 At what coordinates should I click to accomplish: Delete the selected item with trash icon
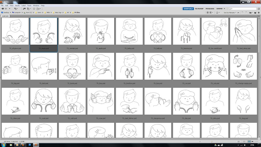pyautogui.click(x=259, y=12)
